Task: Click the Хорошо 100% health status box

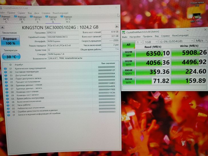Action: click(x=10, y=41)
